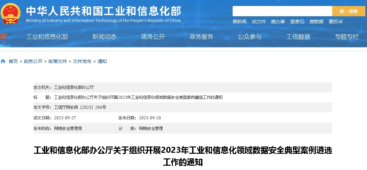Click the red swirl icon beside navigation

coord(4,36)
